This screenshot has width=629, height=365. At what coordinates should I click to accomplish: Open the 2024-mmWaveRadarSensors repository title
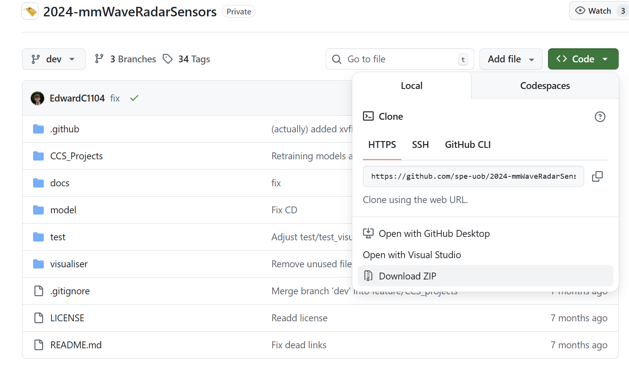[x=130, y=12]
